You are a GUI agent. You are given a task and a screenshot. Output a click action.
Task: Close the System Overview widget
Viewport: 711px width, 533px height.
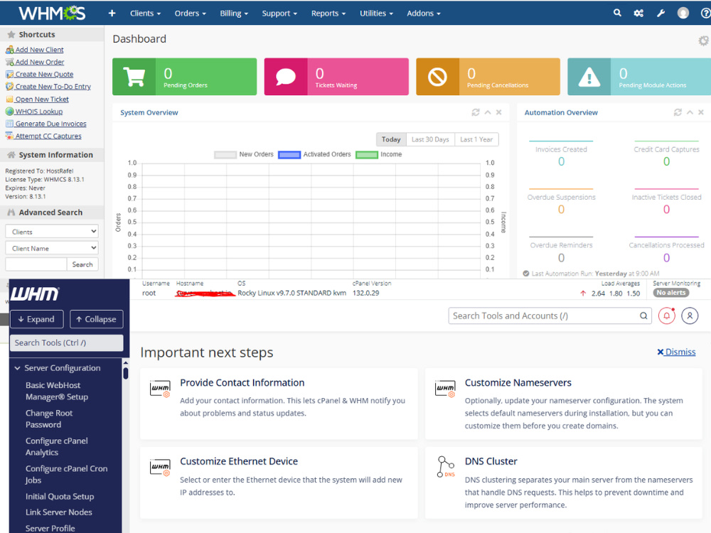tap(499, 112)
